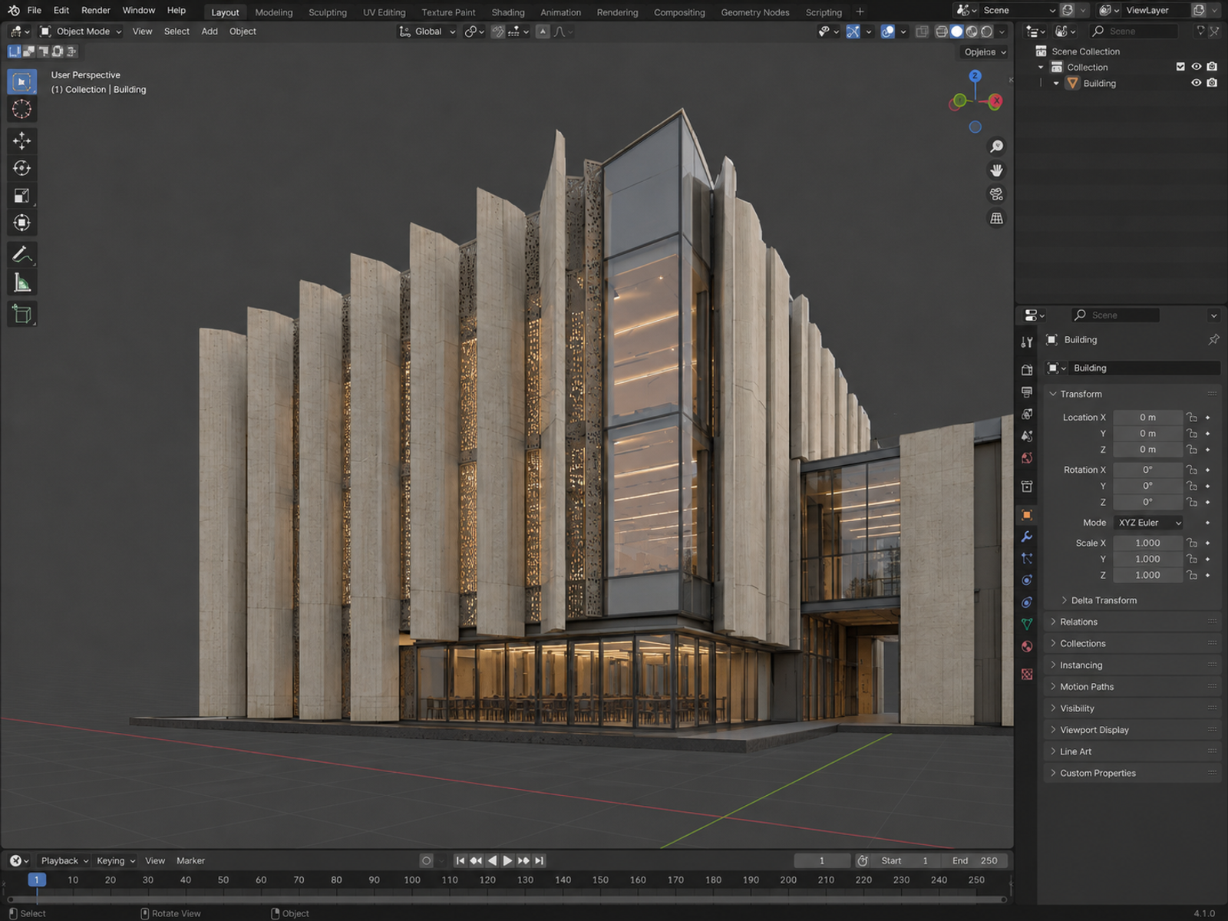Open the Render menu

pyautogui.click(x=96, y=10)
